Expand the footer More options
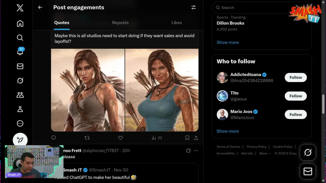The image size is (326, 183). [x=265, y=154]
